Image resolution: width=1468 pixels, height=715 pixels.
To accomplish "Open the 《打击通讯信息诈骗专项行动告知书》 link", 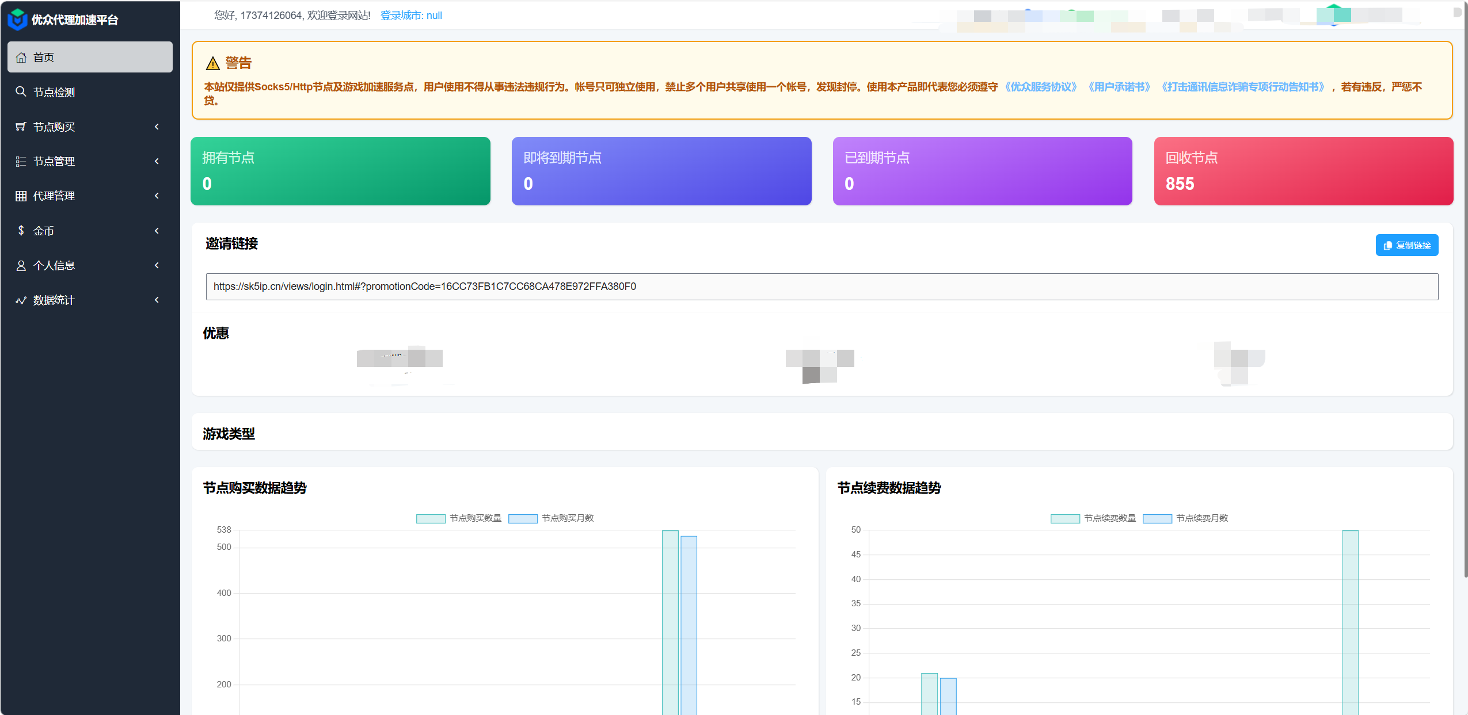I will tap(1243, 87).
